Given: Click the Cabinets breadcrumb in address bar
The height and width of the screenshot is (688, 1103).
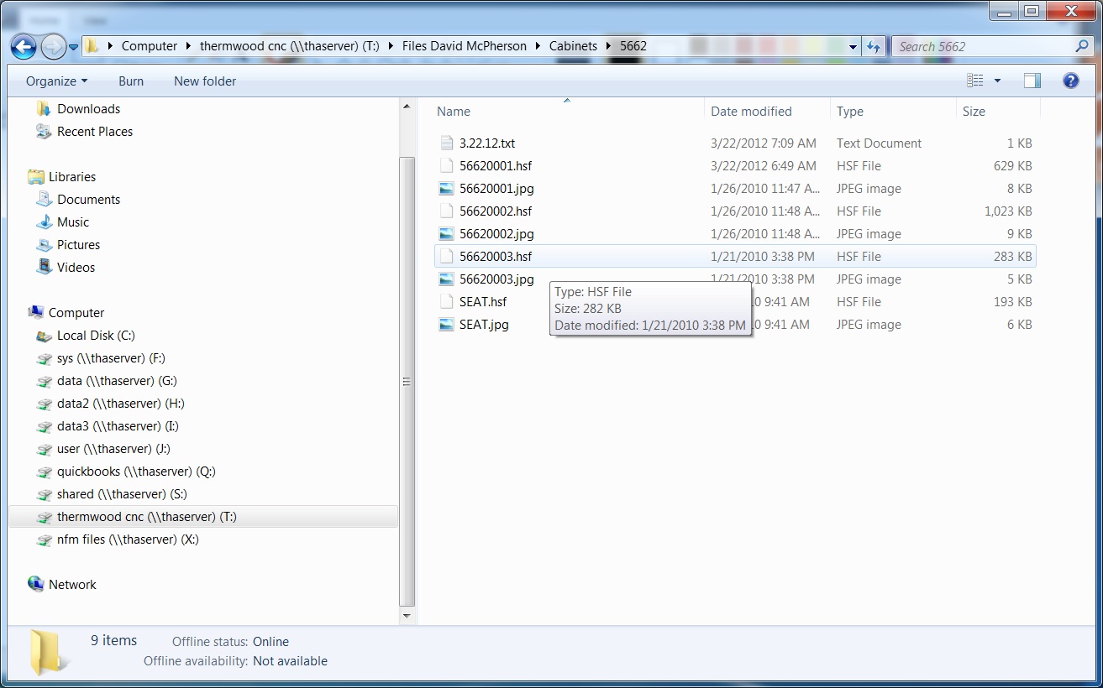Looking at the screenshot, I should tap(573, 46).
